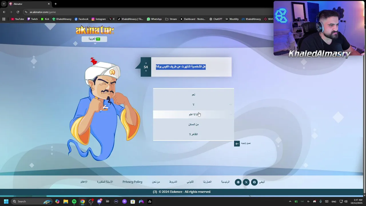This screenshot has width=366, height=206.
Task: Open the Instagram bookmark
Action: click(x=99, y=19)
